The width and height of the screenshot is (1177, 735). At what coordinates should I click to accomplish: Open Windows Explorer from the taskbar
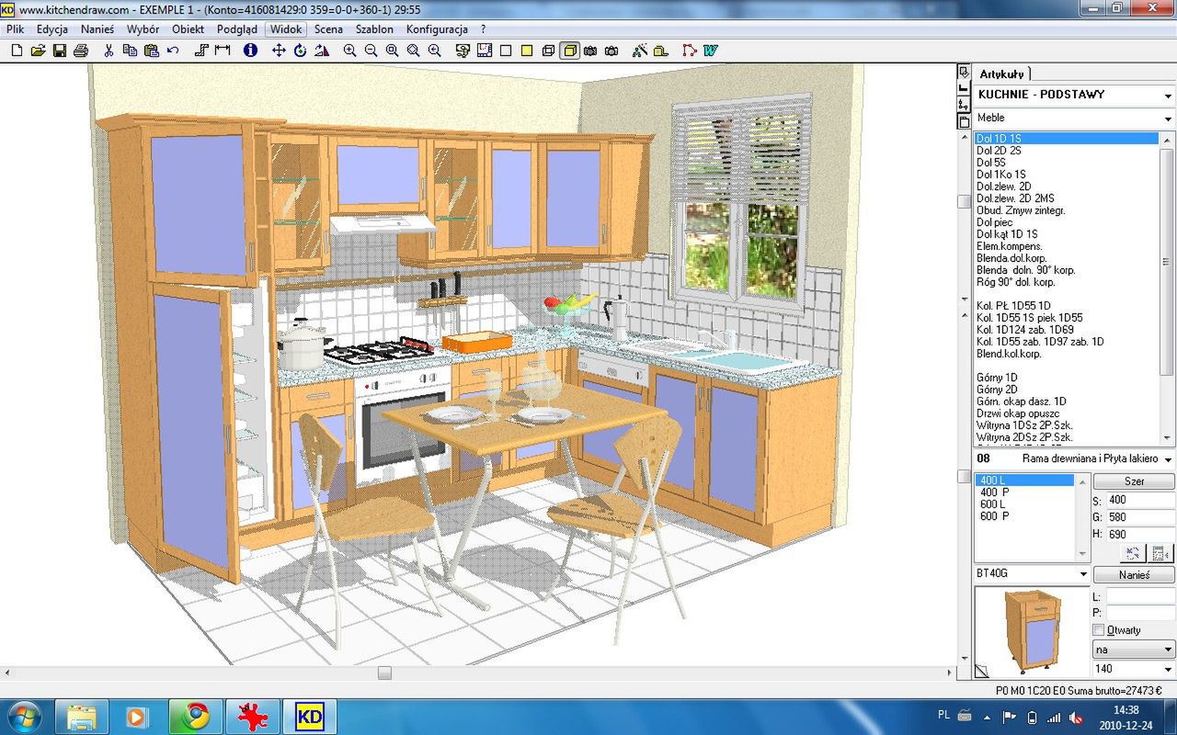[x=81, y=717]
